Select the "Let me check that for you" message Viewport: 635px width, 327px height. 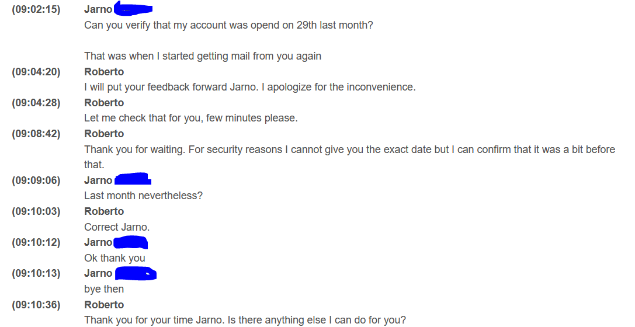[190, 118]
